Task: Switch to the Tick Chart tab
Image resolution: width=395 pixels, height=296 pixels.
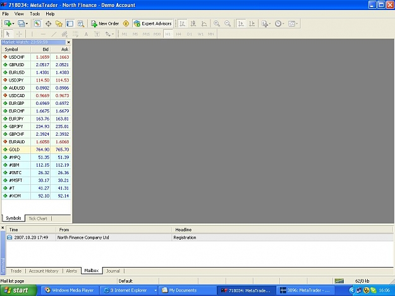Action: point(38,218)
